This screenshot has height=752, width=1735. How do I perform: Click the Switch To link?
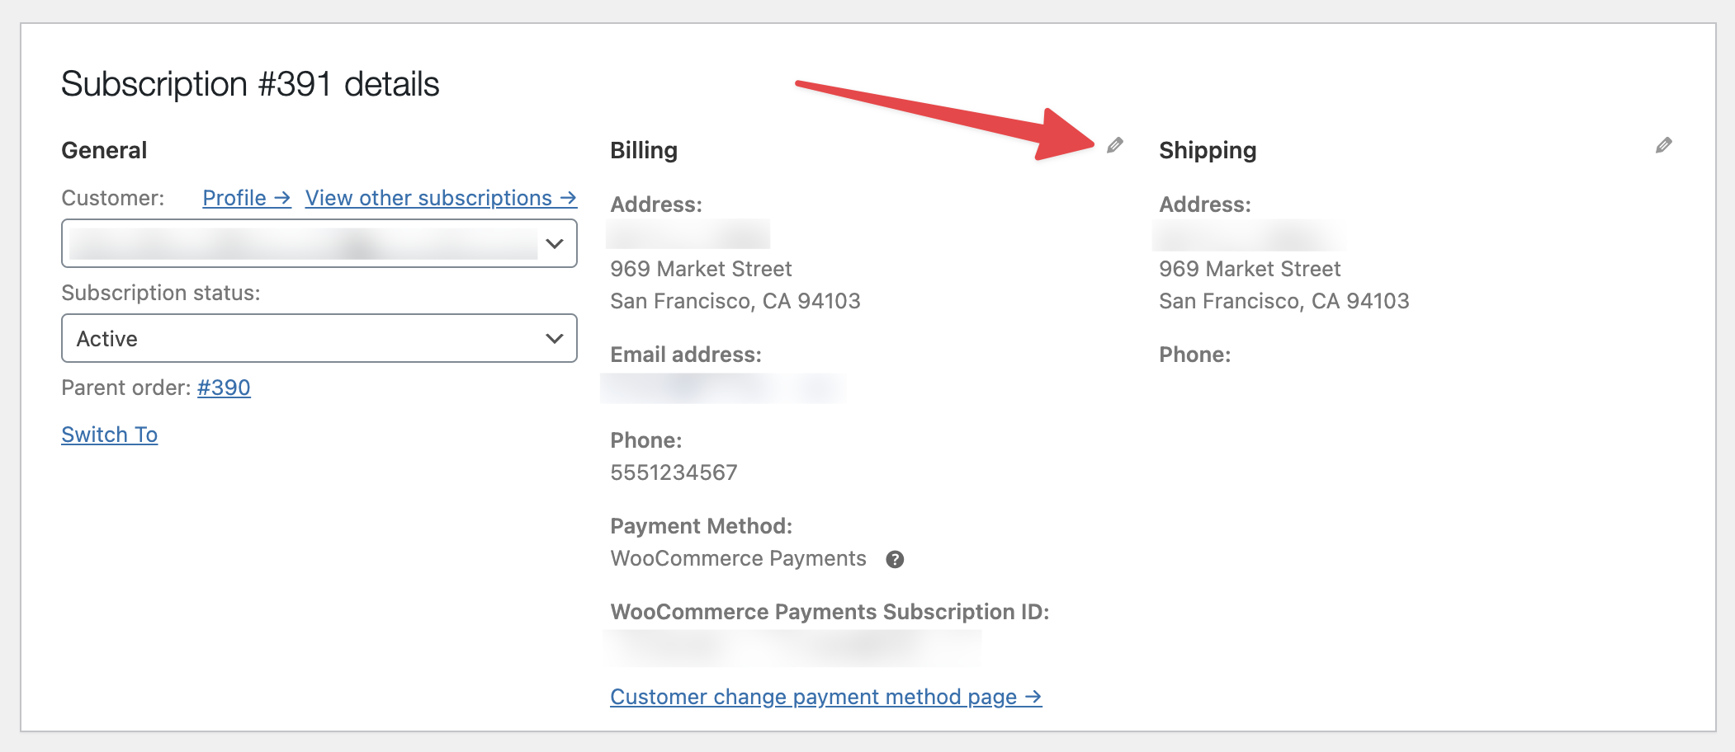109,435
